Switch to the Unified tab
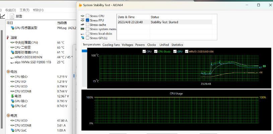273x134 pixels. pyautogui.click(x=164, y=45)
